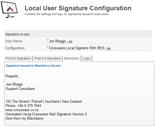Click the Configuration label
155x127 pixels.
(15, 48)
